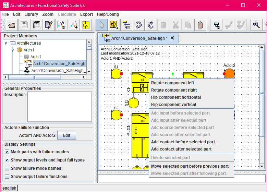Click the paste clipboard icon
The width and height of the screenshot is (267, 192).
(x=200, y=25)
